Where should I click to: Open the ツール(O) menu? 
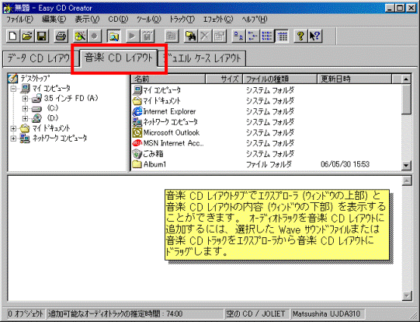pos(148,19)
